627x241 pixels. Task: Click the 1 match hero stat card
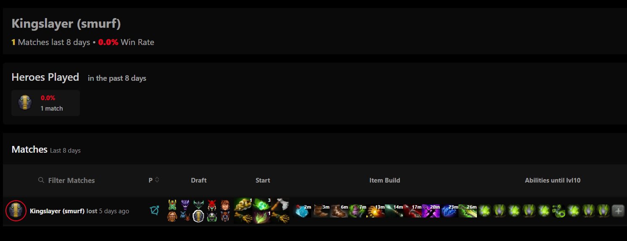45,103
